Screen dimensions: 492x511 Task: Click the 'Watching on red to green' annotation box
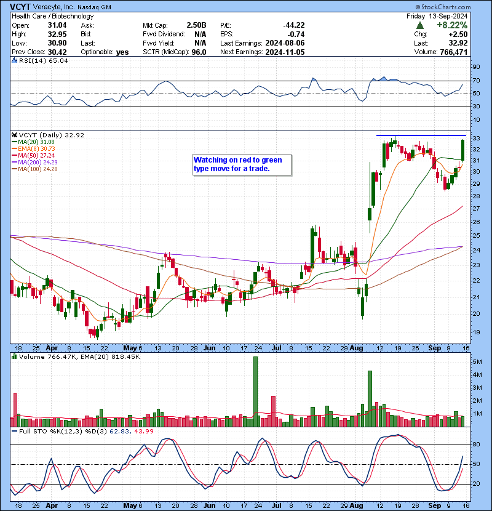(242, 164)
